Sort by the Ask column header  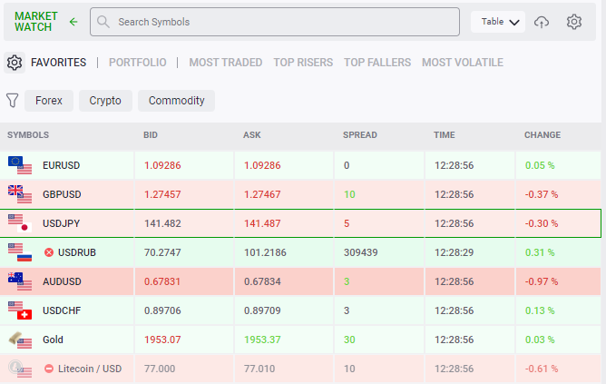pos(252,135)
